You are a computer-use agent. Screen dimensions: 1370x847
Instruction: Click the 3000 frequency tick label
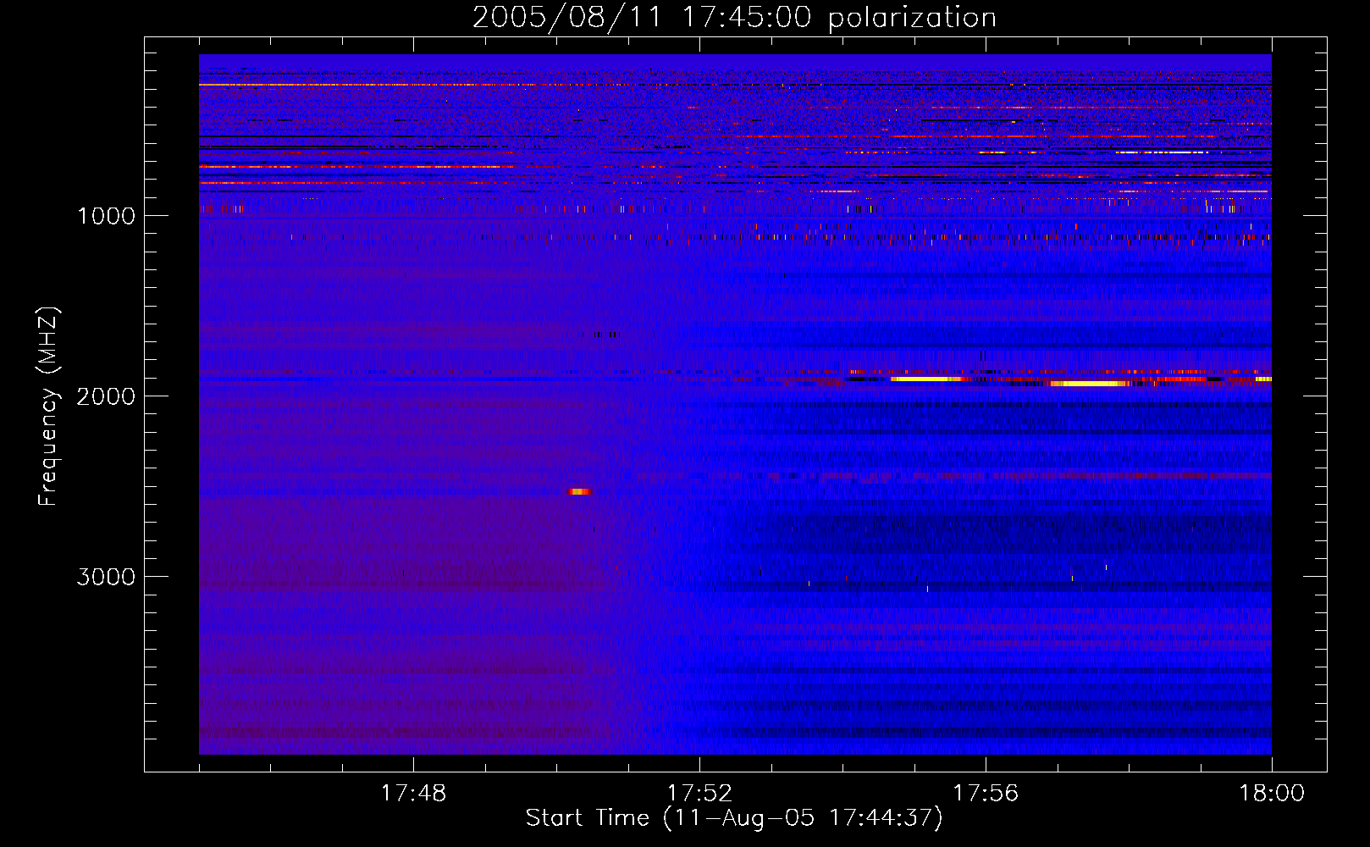[106, 577]
